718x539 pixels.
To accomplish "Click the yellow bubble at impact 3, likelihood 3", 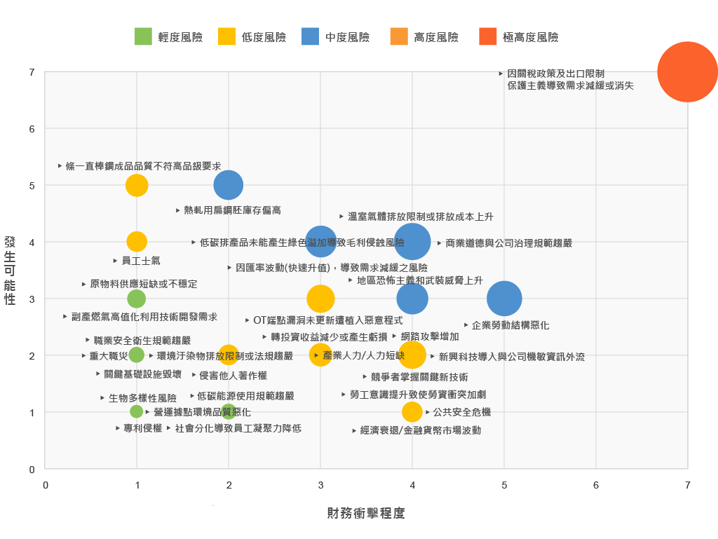I will click(320, 299).
